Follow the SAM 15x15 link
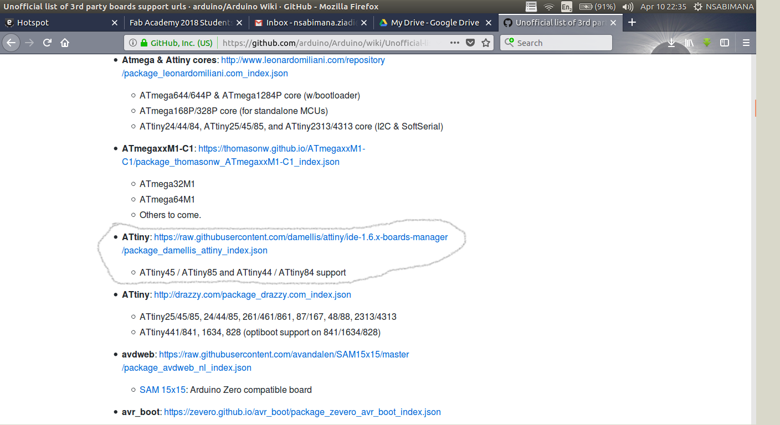This screenshot has width=780, height=425. (x=162, y=390)
